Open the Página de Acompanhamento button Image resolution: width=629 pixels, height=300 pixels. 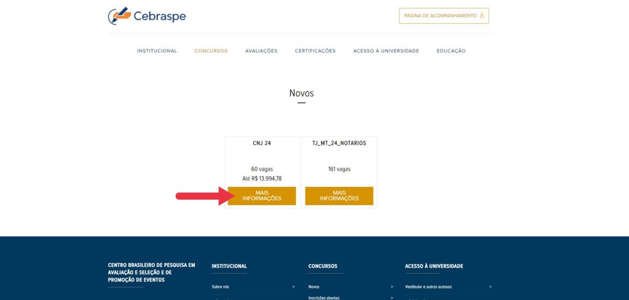click(444, 15)
